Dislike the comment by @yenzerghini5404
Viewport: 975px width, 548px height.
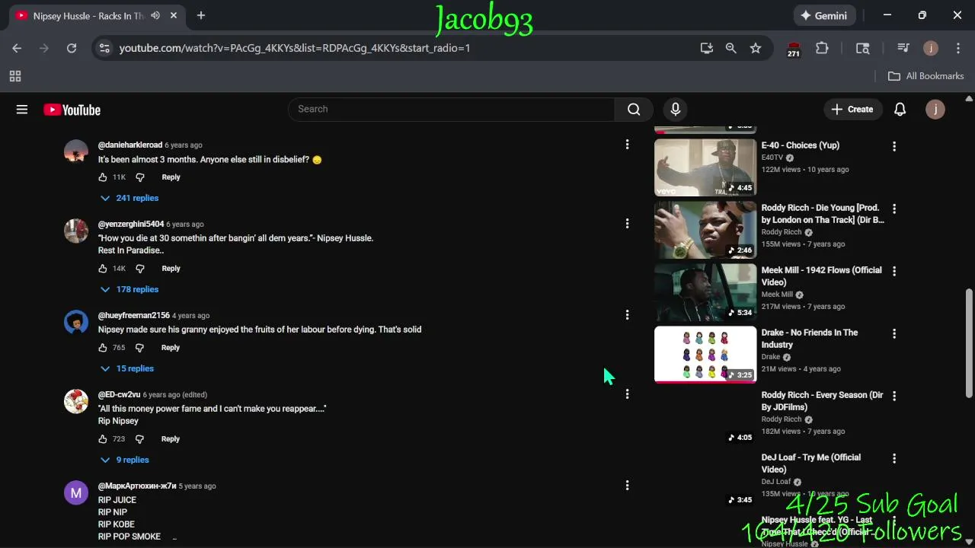tap(139, 269)
